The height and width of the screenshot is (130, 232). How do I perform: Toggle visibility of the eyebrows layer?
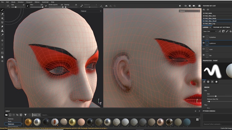(204, 43)
